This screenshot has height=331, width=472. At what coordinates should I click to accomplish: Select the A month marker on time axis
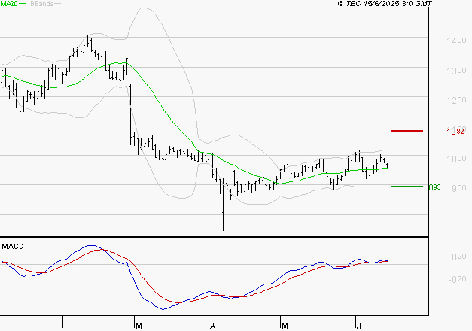[x=212, y=326]
